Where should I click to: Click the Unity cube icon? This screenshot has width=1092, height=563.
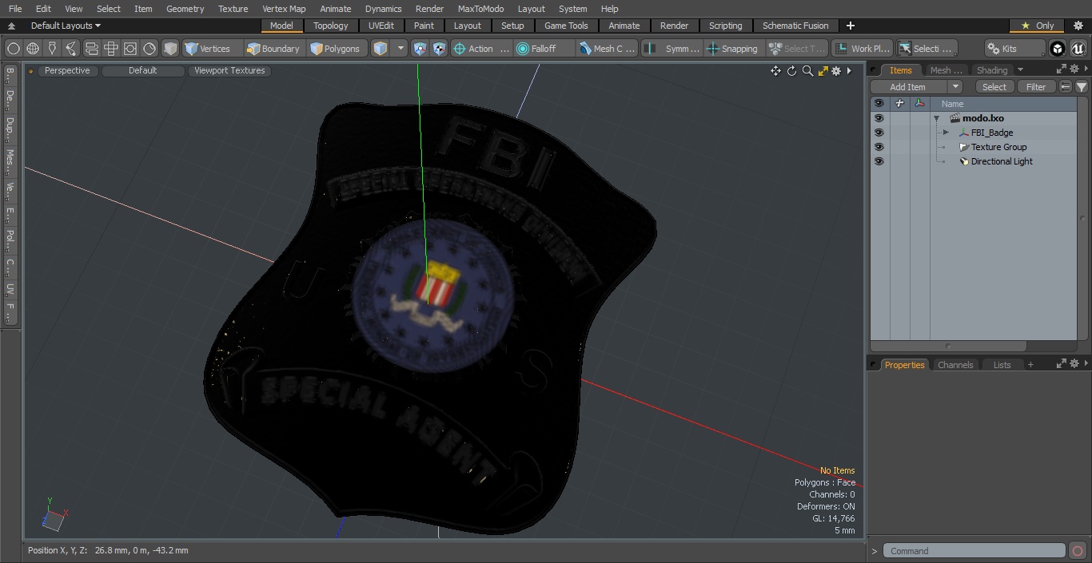point(1058,49)
